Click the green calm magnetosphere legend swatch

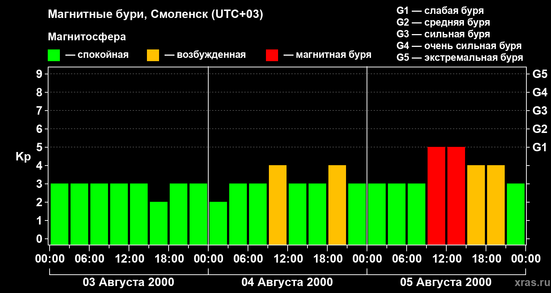54,55
